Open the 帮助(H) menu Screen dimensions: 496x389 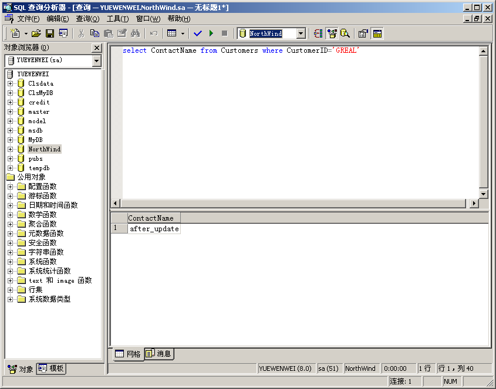click(x=179, y=19)
